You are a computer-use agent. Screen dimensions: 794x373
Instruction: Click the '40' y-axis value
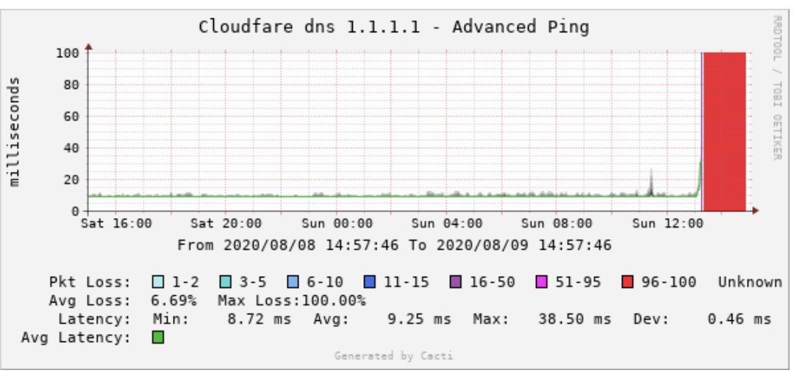(71, 148)
